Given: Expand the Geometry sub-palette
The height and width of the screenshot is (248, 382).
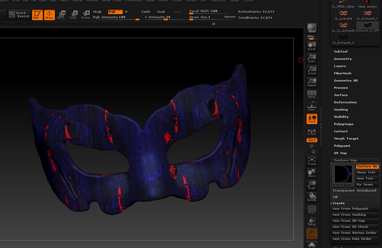Looking at the screenshot, I should (342, 59).
